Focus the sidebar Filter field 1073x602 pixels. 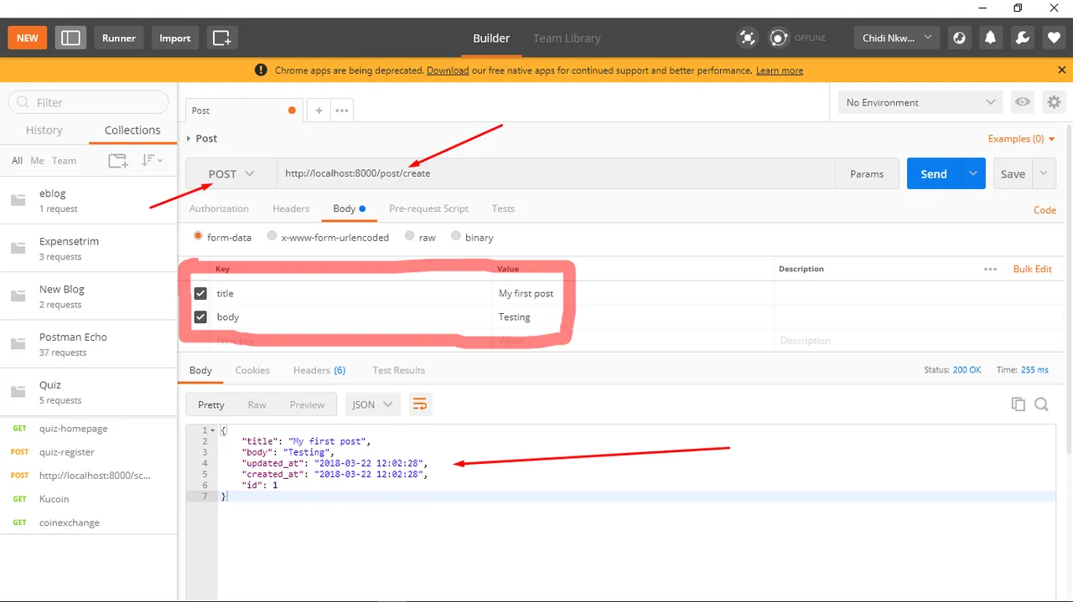[89, 102]
